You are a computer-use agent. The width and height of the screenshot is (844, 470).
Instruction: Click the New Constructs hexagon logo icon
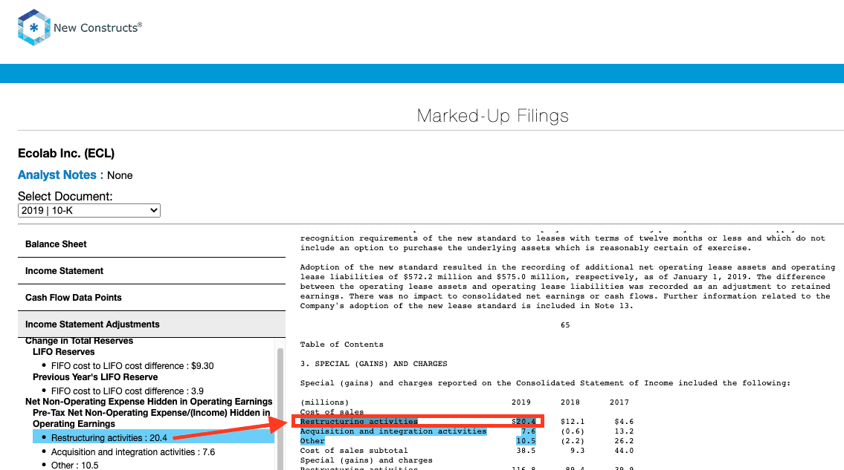point(34,27)
